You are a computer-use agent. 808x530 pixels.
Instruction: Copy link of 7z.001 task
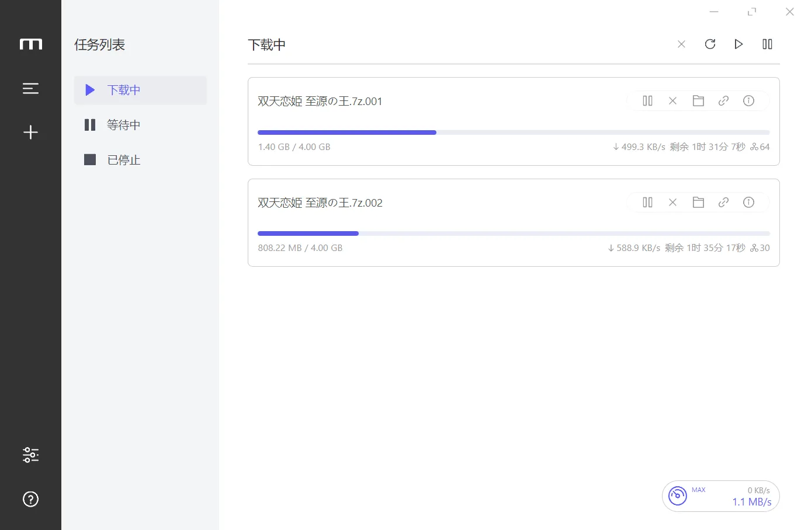(723, 101)
